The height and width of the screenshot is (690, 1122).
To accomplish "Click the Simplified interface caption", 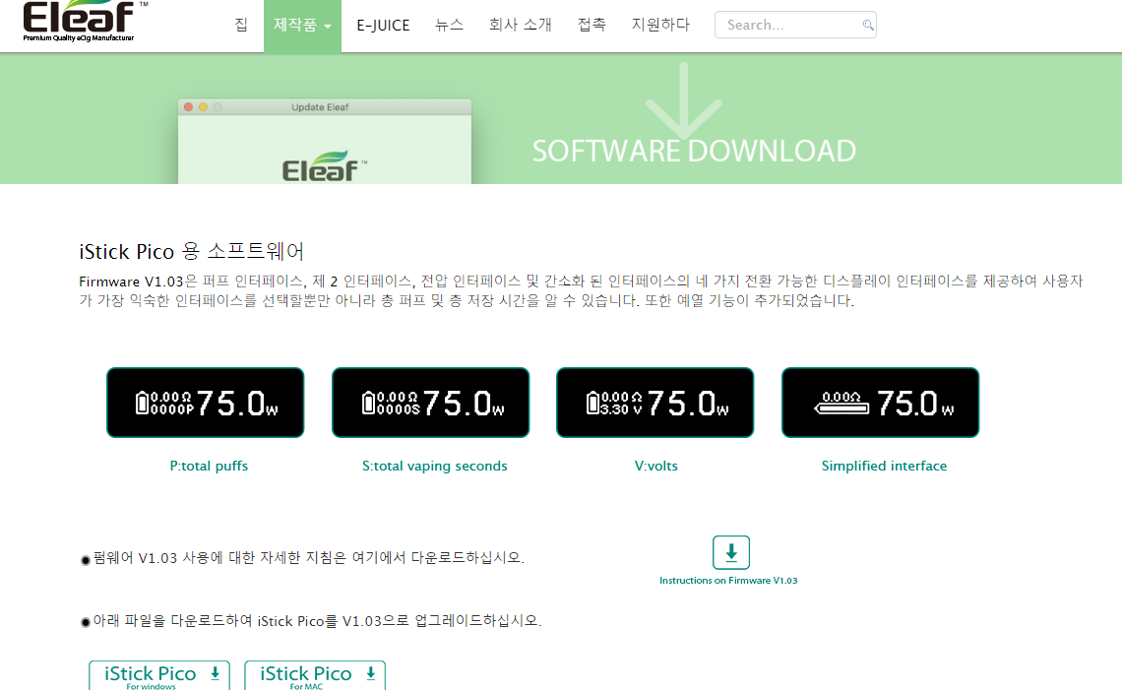I will (x=884, y=466).
